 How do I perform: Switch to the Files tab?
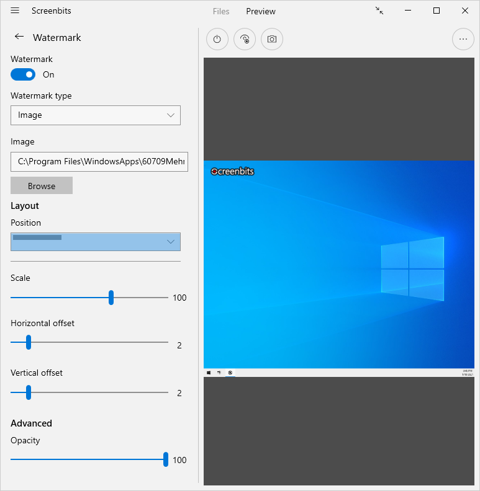point(221,11)
